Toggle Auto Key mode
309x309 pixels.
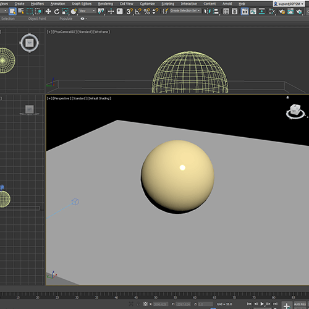[300, 304]
